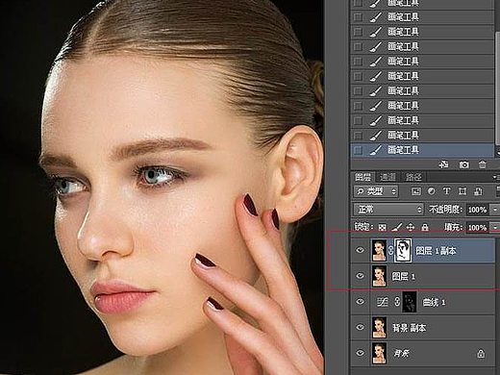Filter layers by adjustment layers icon

[432, 191]
